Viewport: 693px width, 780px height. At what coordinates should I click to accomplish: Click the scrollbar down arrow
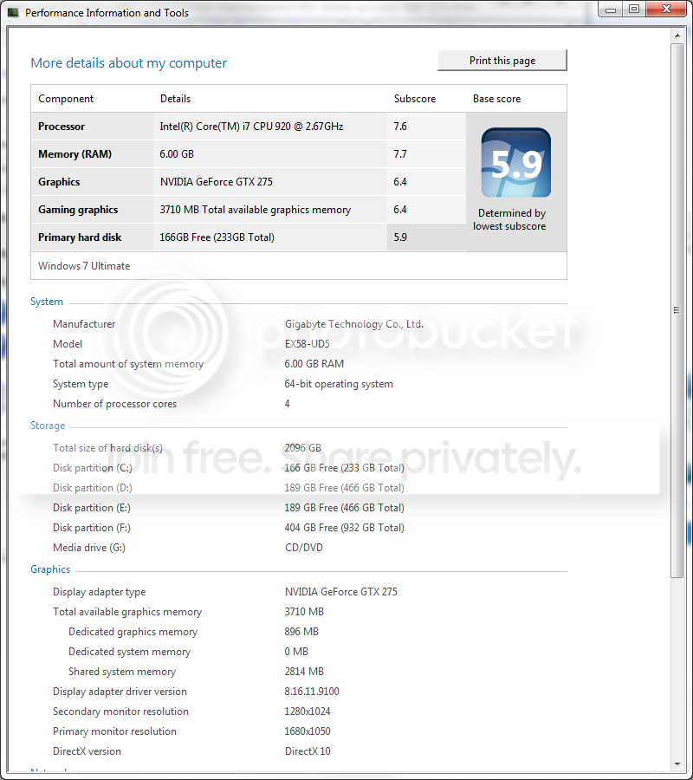point(677,764)
